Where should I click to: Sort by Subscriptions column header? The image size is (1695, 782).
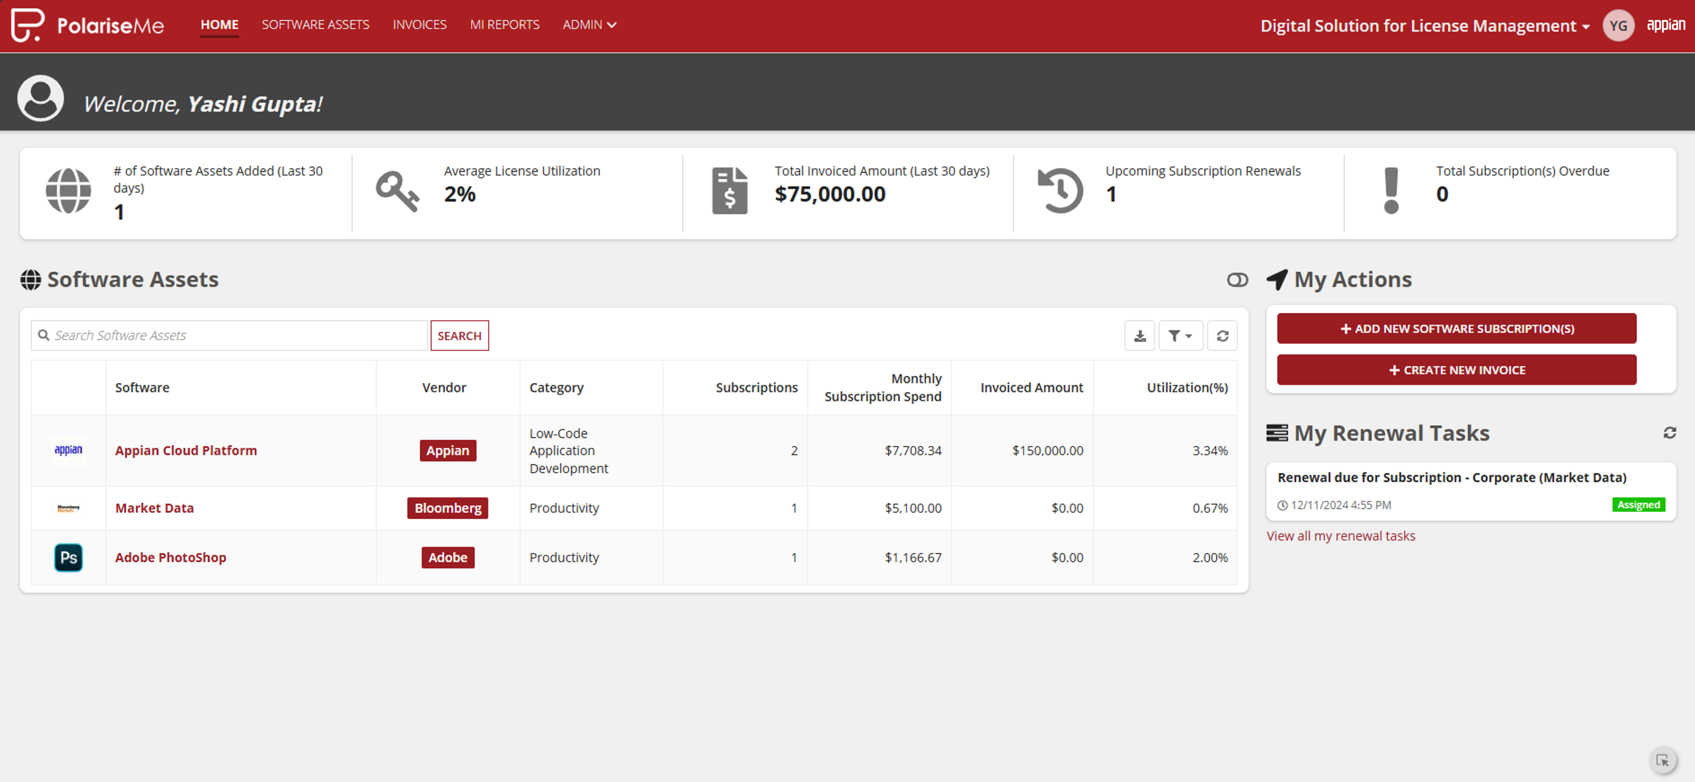(757, 388)
